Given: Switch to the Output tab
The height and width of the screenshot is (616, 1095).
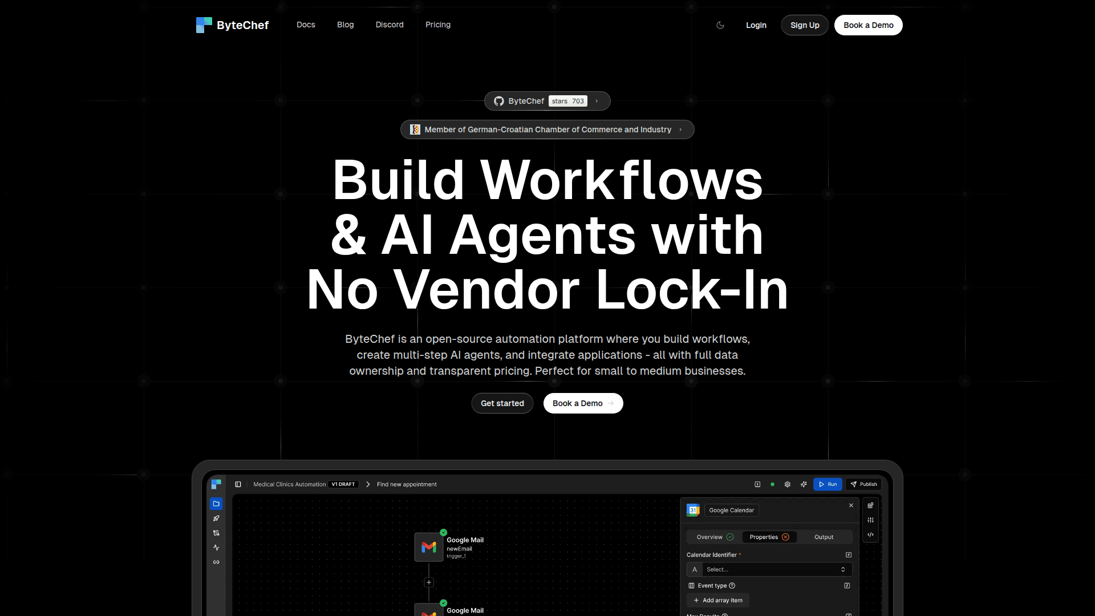Looking at the screenshot, I should pos(824,537).
